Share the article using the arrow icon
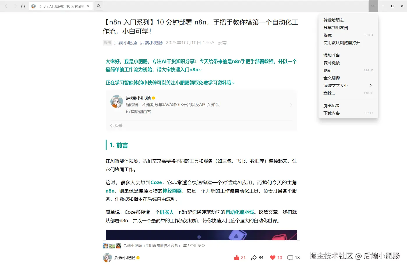The image size is (407, 267). click(254, 258)
